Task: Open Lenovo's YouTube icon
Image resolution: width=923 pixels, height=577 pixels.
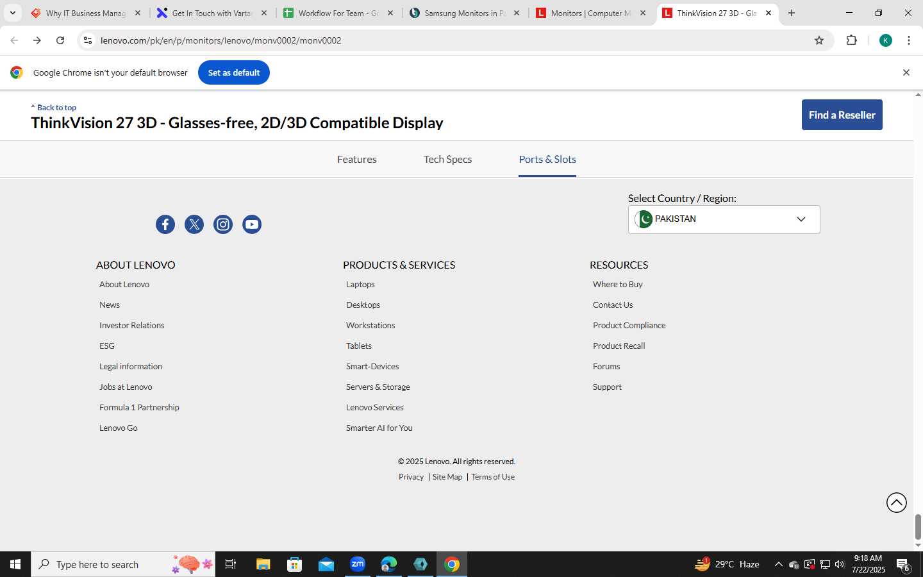Action: [252, 224]
